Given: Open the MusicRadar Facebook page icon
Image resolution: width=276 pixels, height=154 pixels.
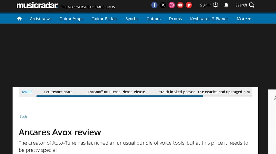Looking at the screenshot, I should 154,5.
